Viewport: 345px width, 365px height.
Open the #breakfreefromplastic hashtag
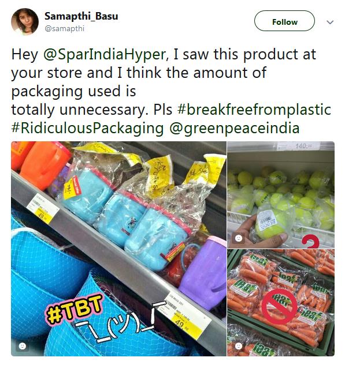(254, 110)
